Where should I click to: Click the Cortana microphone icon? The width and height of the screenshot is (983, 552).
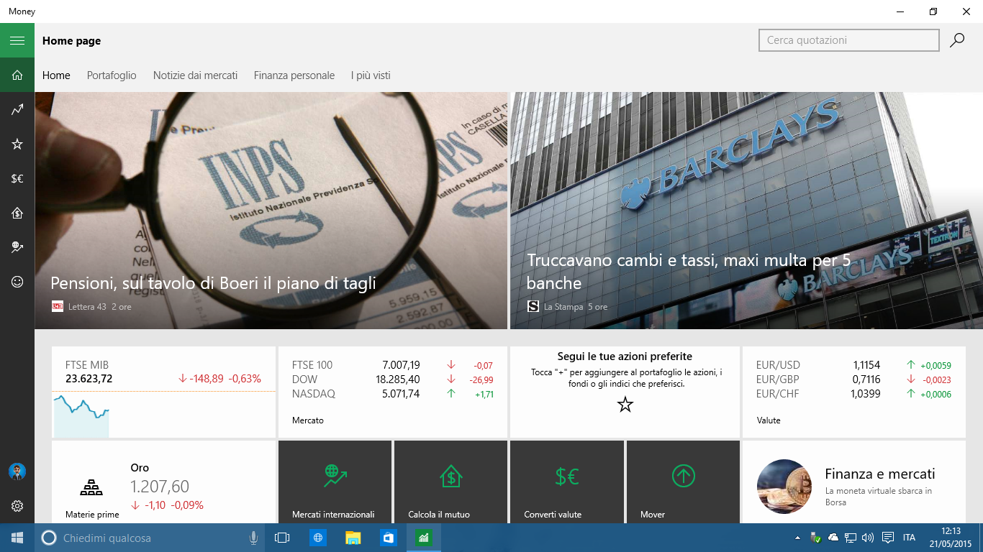(253, 538)
